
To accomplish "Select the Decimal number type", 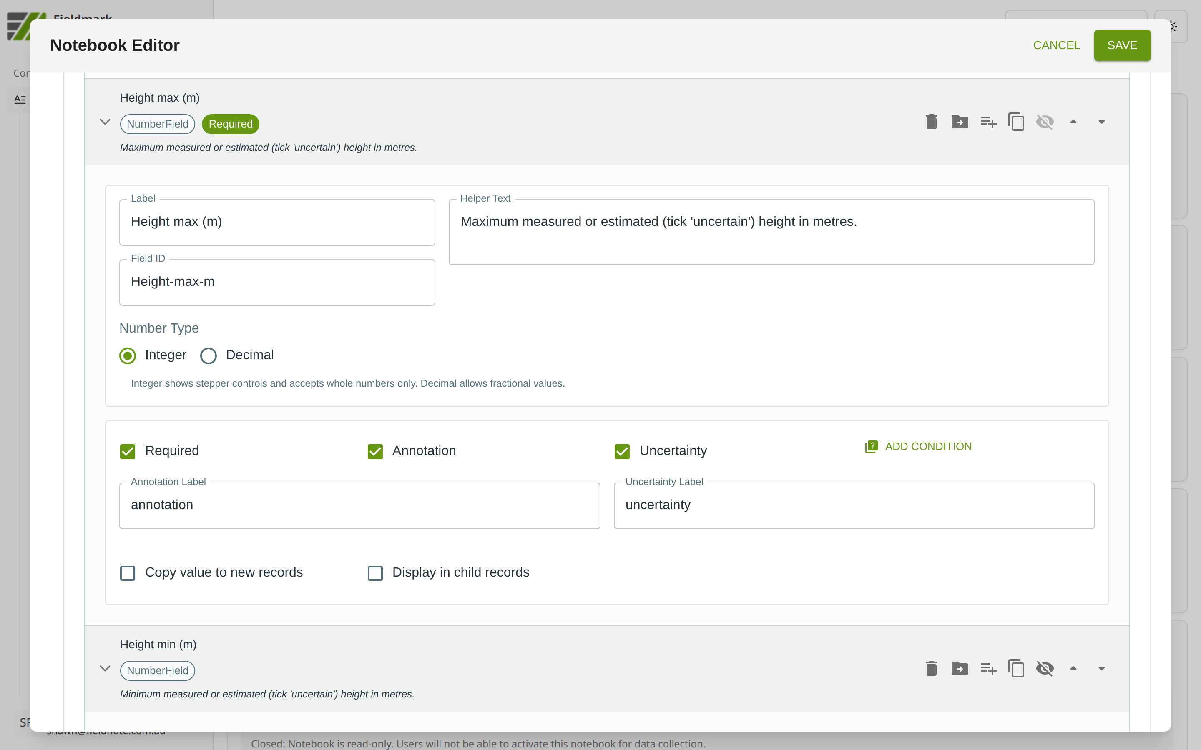I will click(209, 356).
